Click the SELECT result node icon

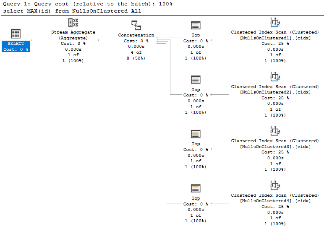[x=16, y=34]
